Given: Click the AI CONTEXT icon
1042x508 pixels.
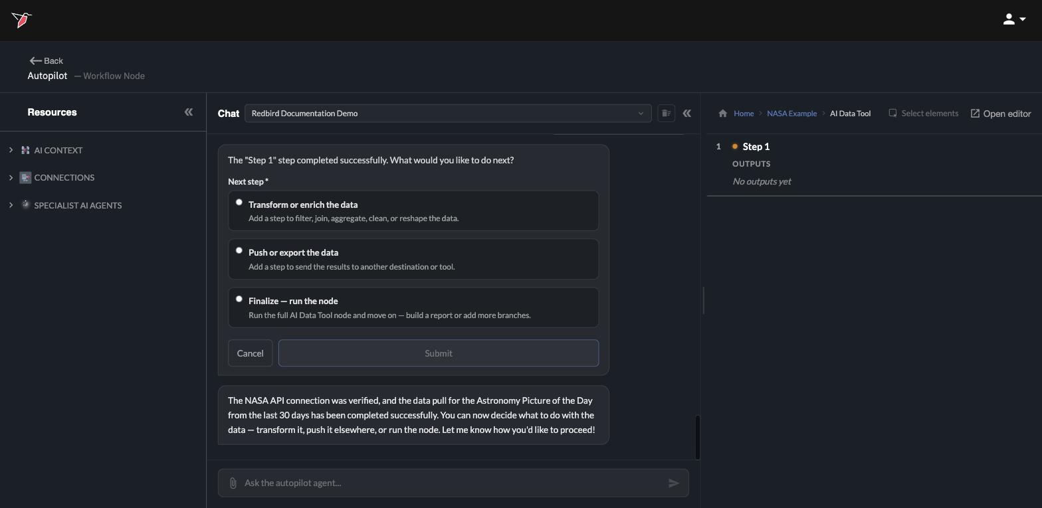Looking at the screenshot, I should pos(25,150).
